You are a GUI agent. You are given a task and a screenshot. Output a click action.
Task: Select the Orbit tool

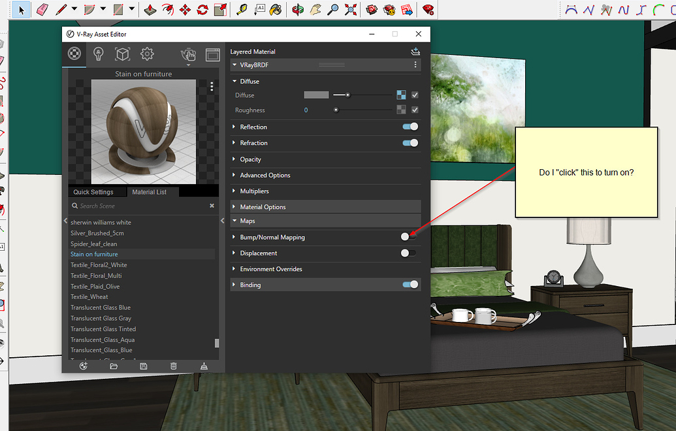pos(297,9)
